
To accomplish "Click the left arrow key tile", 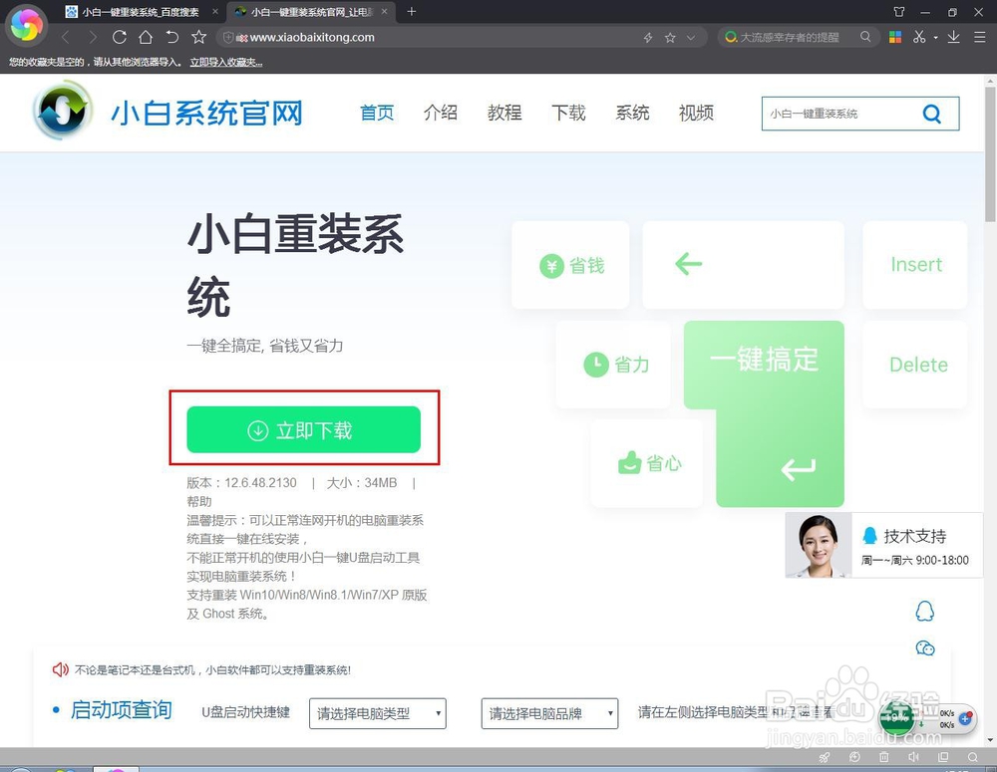I will coord(744,265).
